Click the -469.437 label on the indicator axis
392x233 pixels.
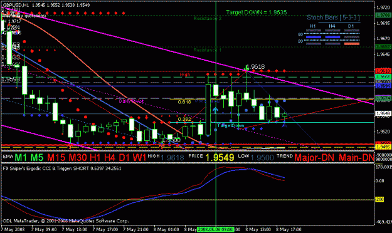click(x=384, y=222)
